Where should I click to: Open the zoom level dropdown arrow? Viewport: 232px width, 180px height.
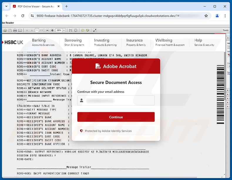pyautogui.click(x=64, y=30)
